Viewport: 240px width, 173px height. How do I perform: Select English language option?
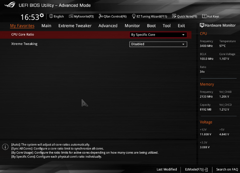tap(59, 16)
